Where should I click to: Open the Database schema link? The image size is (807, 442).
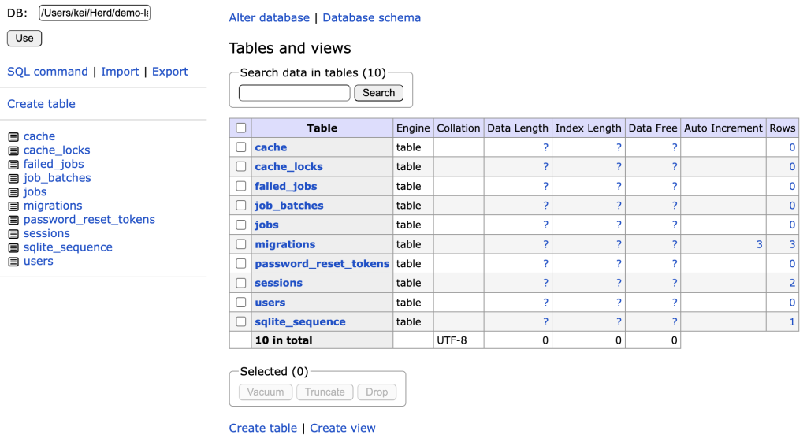371,17
